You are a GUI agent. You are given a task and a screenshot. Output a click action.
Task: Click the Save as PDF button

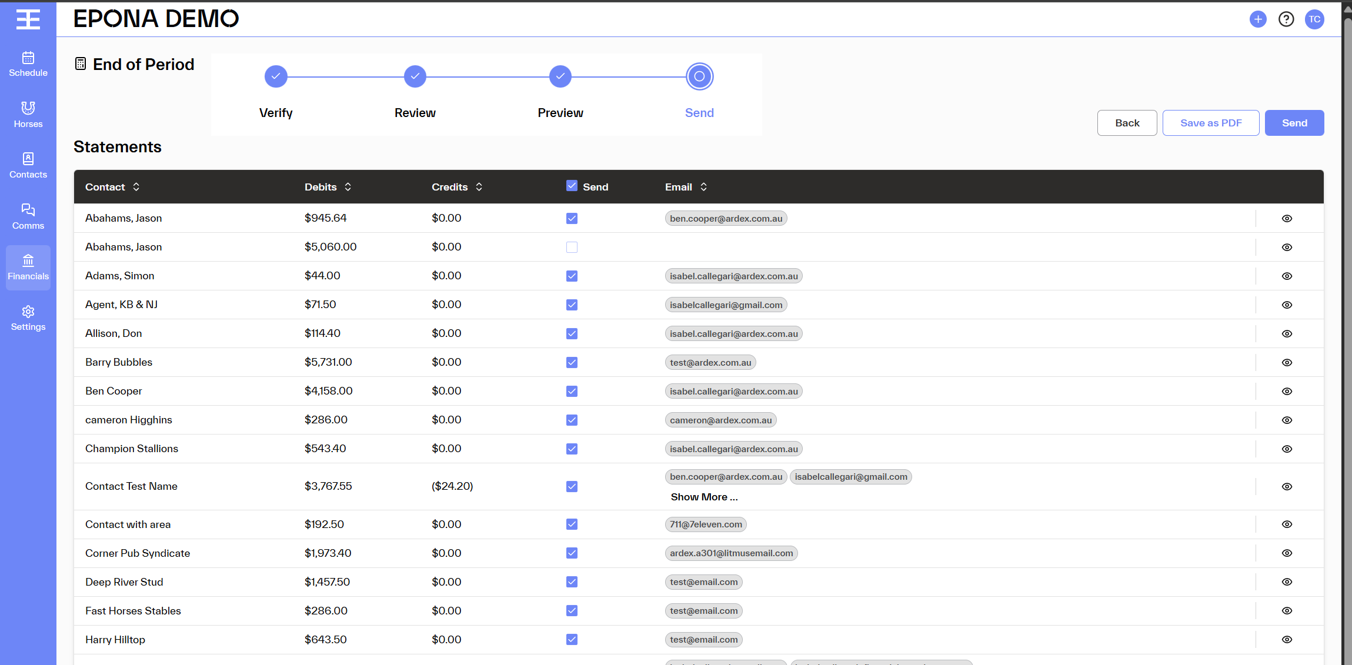coord(1210,123)
